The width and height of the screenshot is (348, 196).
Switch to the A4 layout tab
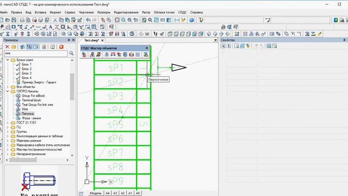pyautogui.click(x=108, y=193)
